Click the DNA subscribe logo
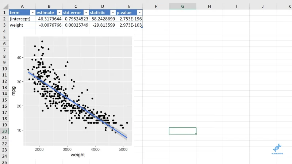292x164 pixels. click(x=277, y=149)
